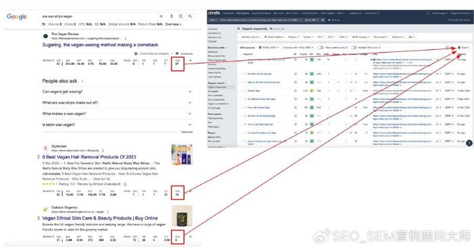
Task: Open the SERP features filter dropdown
Action: pyautogui.click(x=360, y=36)
